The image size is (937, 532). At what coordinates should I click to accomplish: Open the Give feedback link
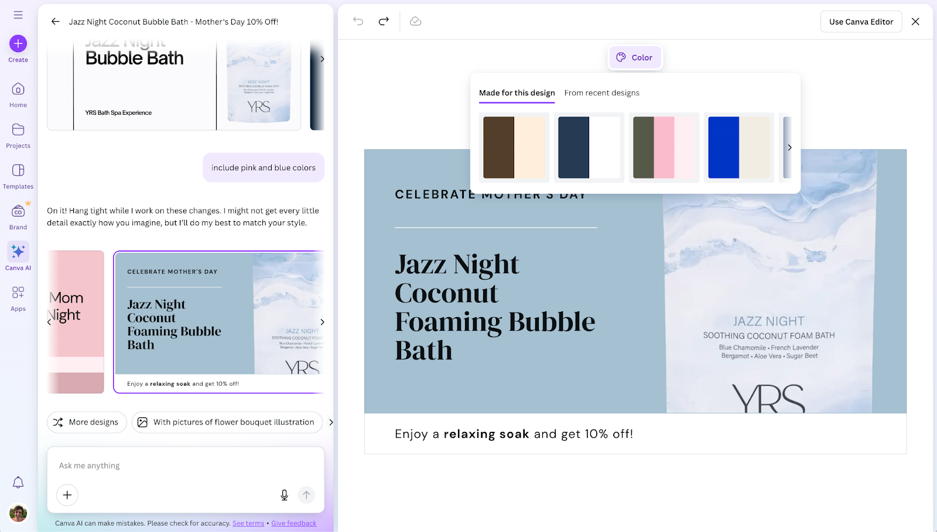(x=293, y=523)
